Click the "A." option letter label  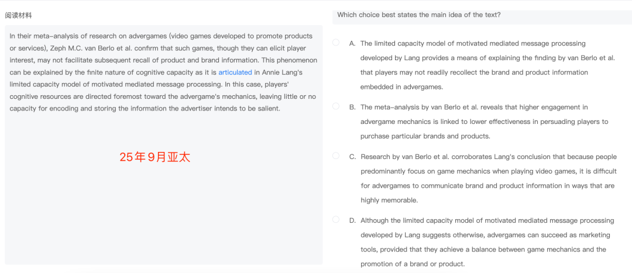[x=352, y=43]
